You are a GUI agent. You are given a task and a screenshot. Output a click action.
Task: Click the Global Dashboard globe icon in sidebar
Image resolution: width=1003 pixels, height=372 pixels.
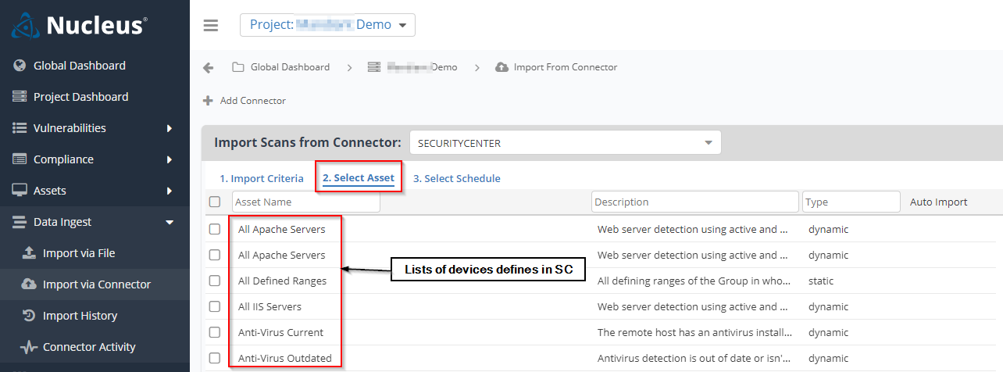(x=20, y=66)
